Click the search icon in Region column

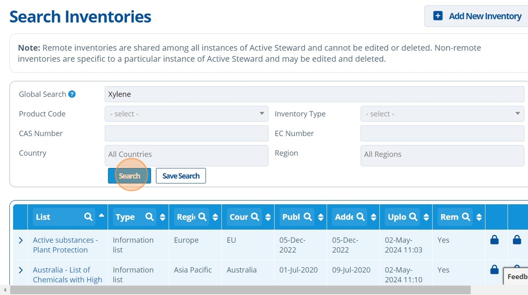202,217
